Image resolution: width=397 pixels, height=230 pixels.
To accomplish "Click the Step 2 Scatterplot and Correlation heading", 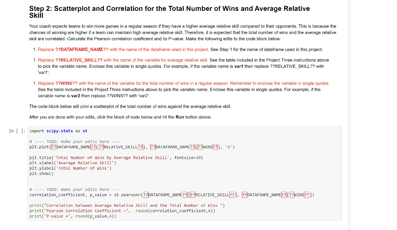I will pos(169,12).
